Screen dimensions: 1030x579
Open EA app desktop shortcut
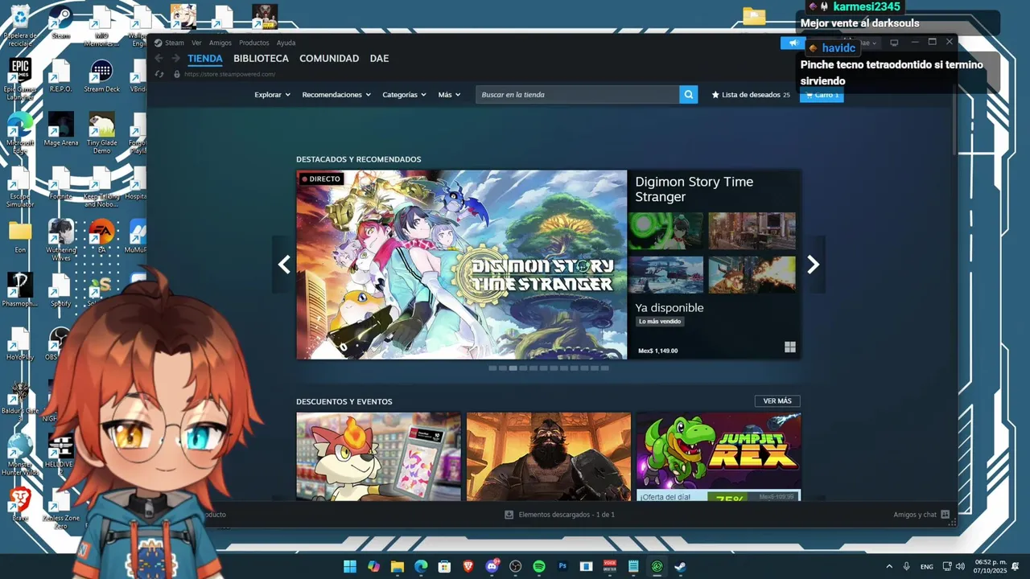click(x=101, y=236)
